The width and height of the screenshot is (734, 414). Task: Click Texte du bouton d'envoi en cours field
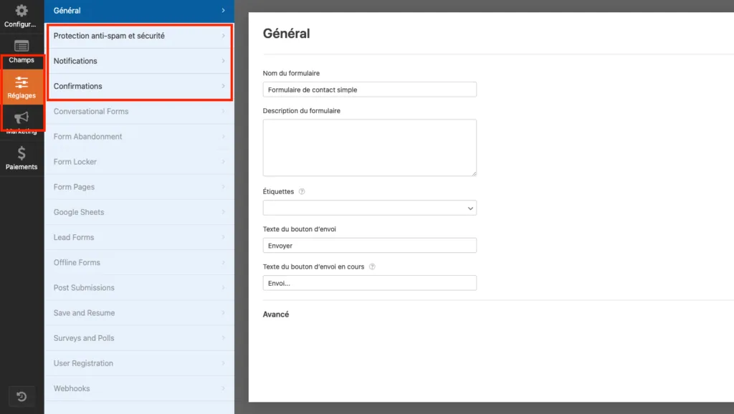point(369,283)
